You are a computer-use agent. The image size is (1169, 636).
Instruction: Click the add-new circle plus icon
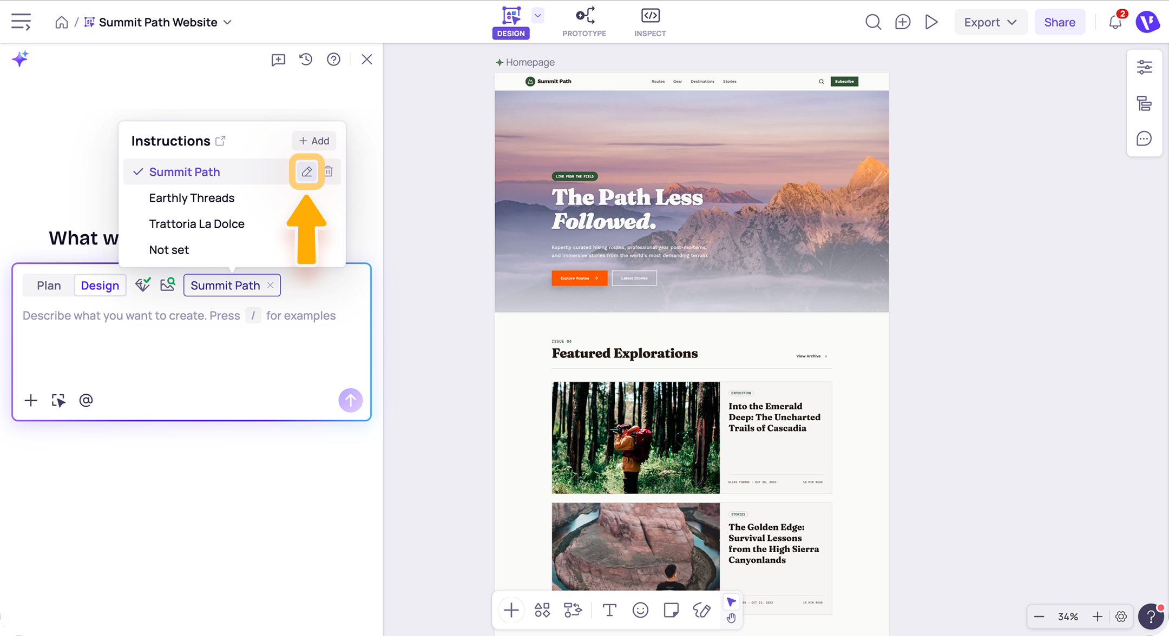click(902, 22)
